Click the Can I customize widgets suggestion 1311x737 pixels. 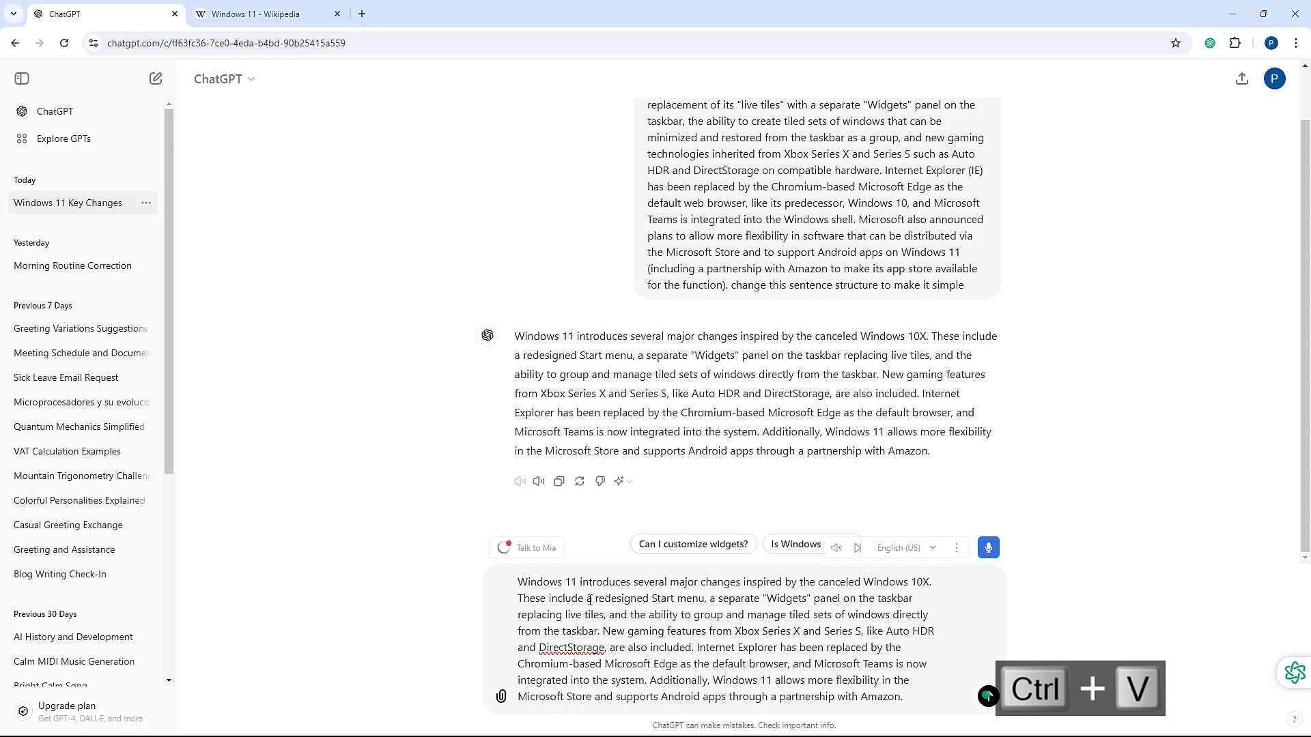(x=692, y=544)
